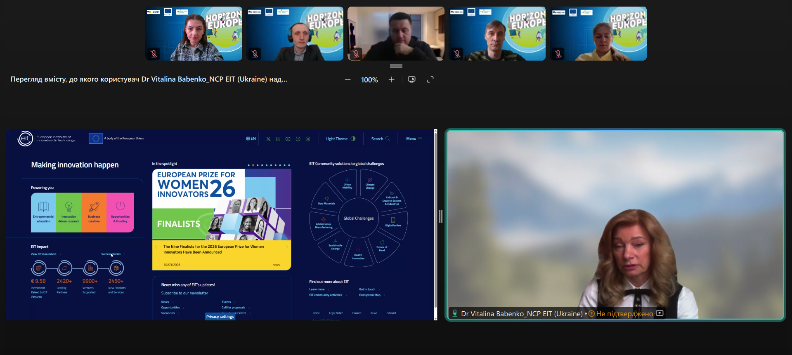This screenshot has height=355, width=792.
Task: Select the second spotlight carousel dot
Action: point(253,165)
